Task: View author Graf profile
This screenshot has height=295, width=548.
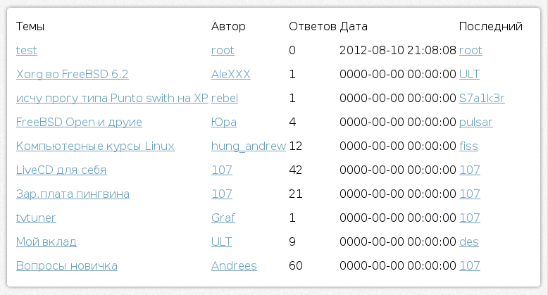Action: click(223, 218)
